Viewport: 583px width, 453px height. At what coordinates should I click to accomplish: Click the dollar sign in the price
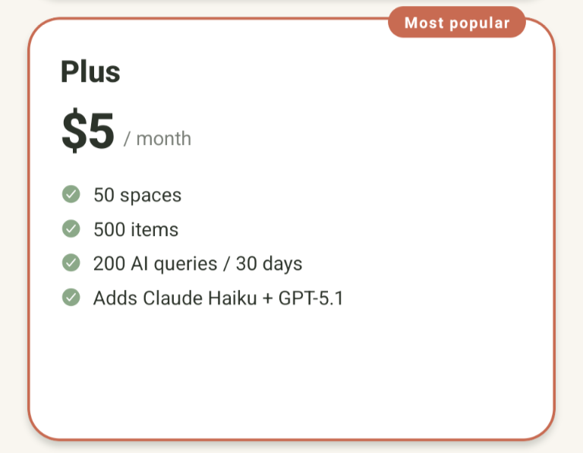pyautogui.click(x=73, y=131)
